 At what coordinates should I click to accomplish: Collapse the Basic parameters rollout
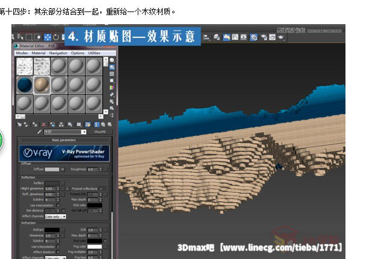(64, 140)
